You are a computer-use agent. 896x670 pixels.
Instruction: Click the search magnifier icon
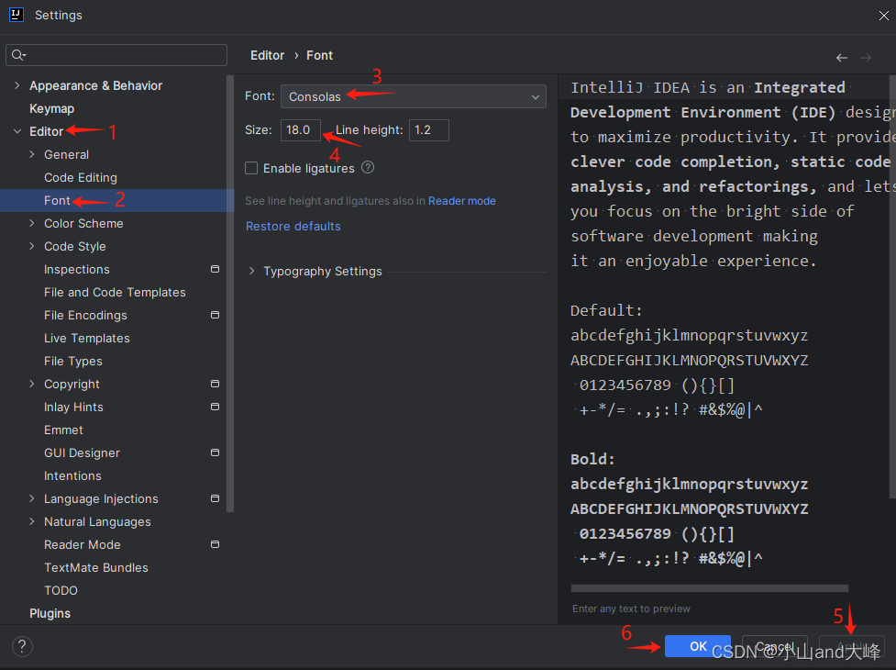point(17,55)
